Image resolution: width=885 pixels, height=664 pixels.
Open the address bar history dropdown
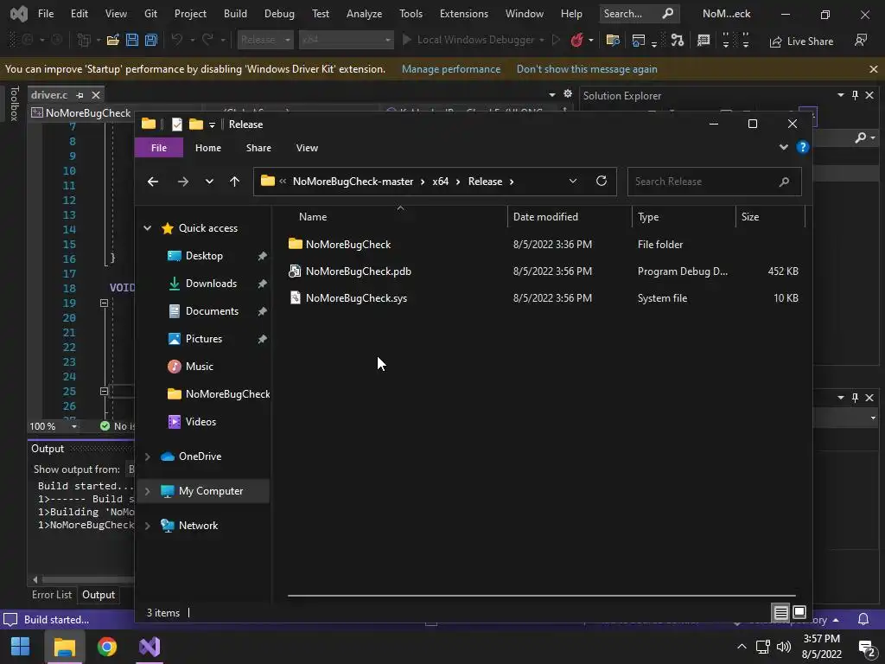point(573,182)
